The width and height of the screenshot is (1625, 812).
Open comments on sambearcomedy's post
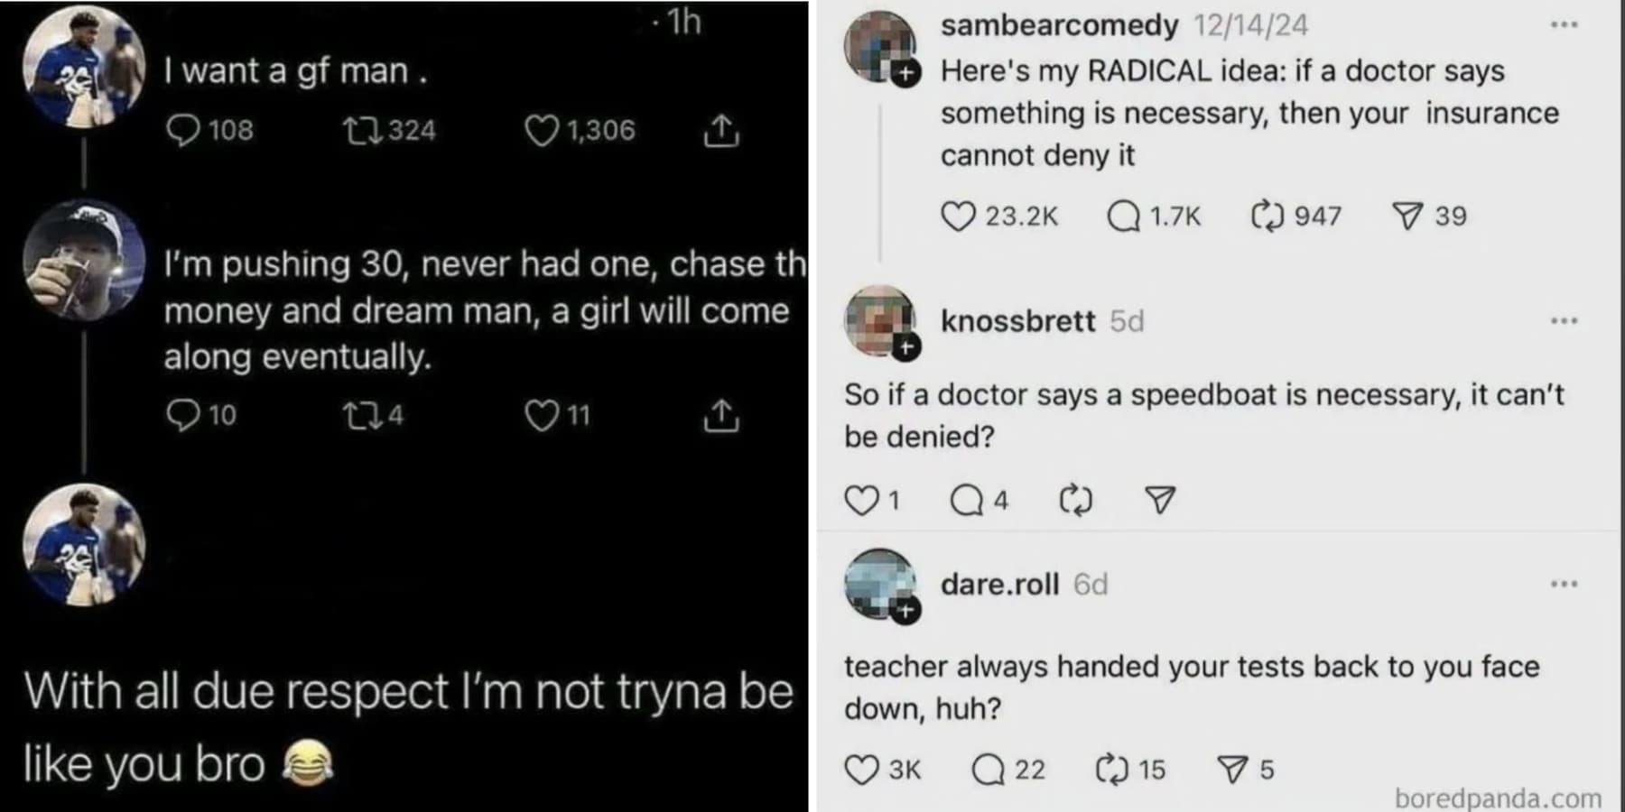tap(1123, 217)
